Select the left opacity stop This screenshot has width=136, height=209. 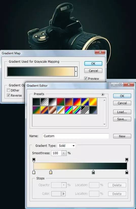[34, 160]
